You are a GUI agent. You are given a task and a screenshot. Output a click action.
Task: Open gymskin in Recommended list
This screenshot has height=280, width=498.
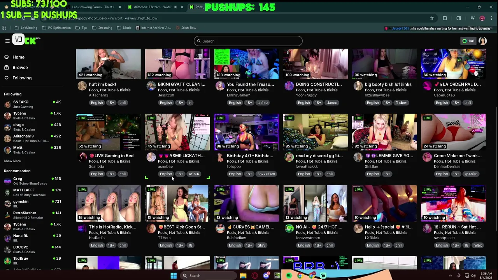tap(32, 204)
